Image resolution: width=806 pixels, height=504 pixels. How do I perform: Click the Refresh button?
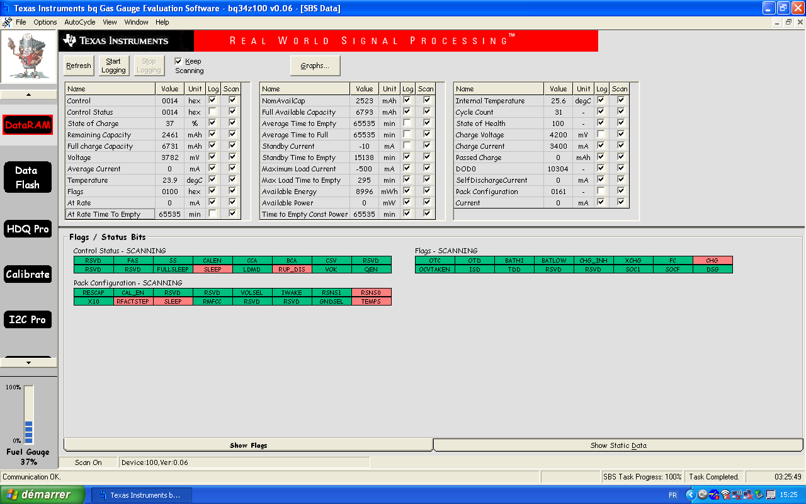click(x=79, y=66)
